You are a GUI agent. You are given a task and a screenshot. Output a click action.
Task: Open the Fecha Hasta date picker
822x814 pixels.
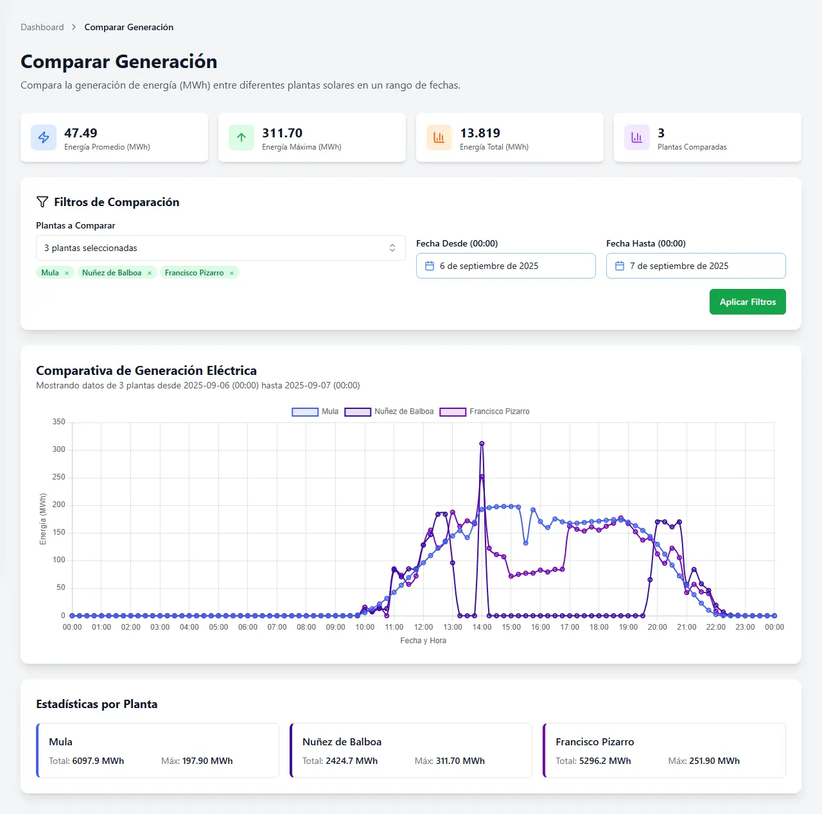click(x=695, y=266)
